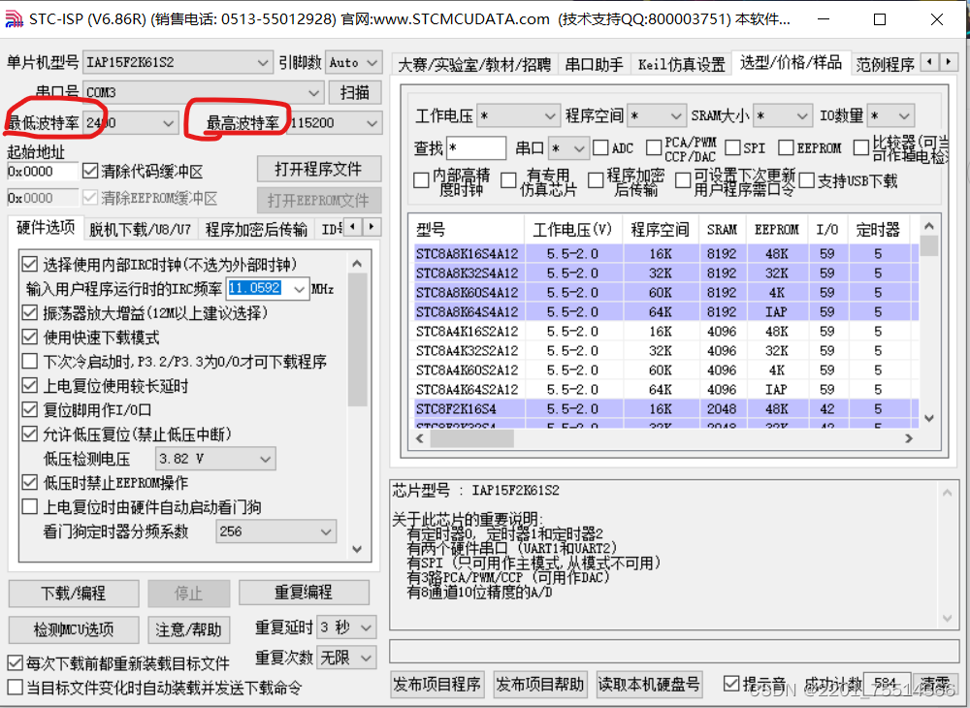Enable 当目标文件变化时自动装载 checkbox

coord(15,687)
